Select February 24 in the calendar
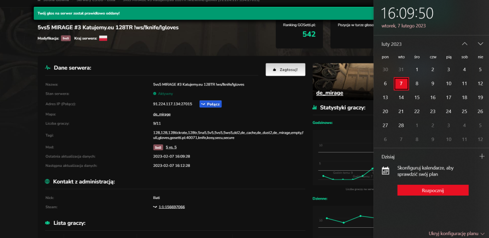Image resolution: width=489 pixels, height=238 pixels. coord(448,111)
